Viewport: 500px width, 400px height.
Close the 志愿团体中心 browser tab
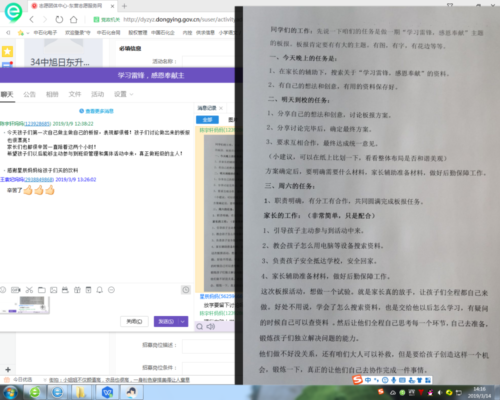click(112, 6)
